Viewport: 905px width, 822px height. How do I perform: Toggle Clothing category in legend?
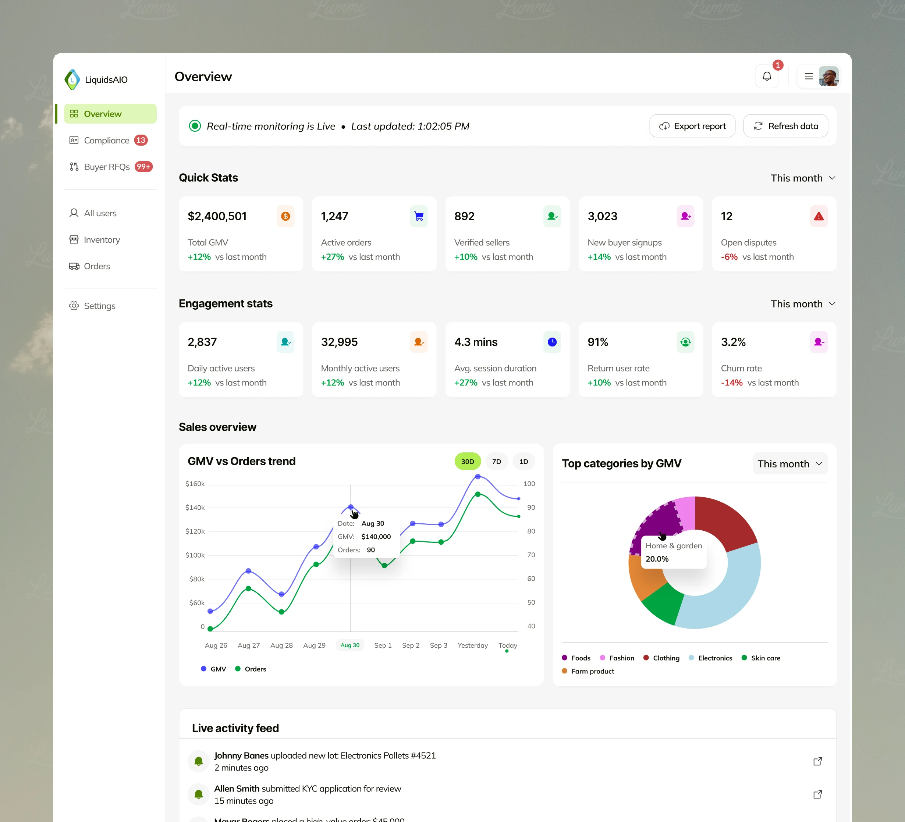tap(661, 658)
